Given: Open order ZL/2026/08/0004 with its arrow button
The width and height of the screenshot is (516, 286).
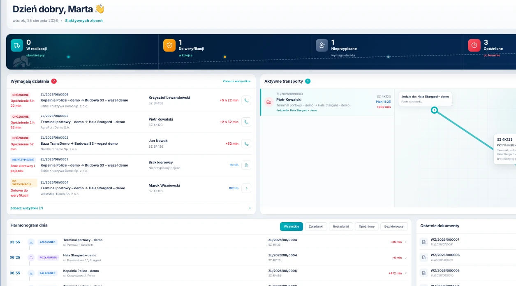Looking at the screenshot, I should tap(246, 188).
